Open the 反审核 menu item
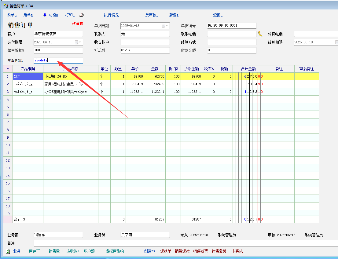Viewport: 338px width, 259px height. tap(152, 15)
